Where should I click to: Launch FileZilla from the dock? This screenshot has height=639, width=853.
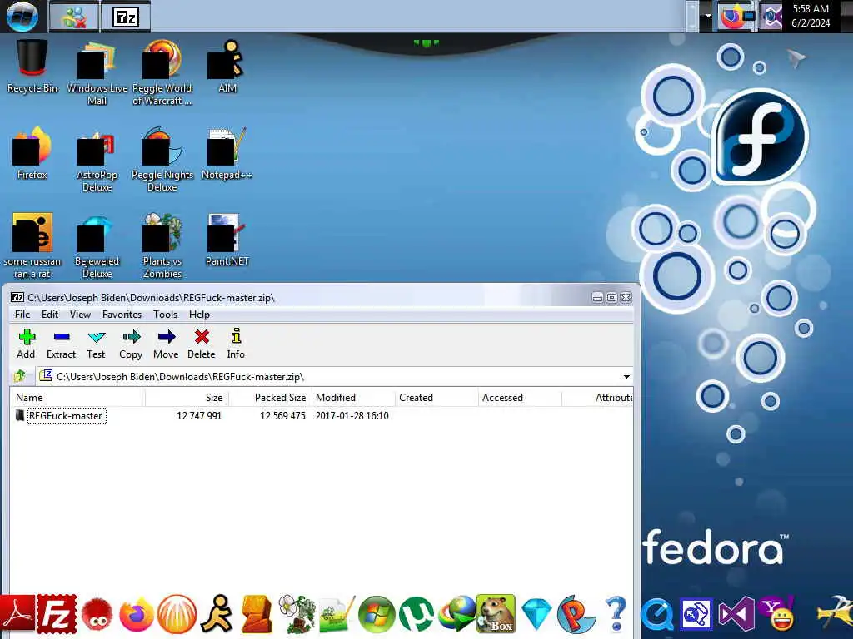click(57, 614)
